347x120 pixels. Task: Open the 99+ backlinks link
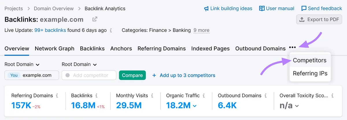tap(50, 30)
